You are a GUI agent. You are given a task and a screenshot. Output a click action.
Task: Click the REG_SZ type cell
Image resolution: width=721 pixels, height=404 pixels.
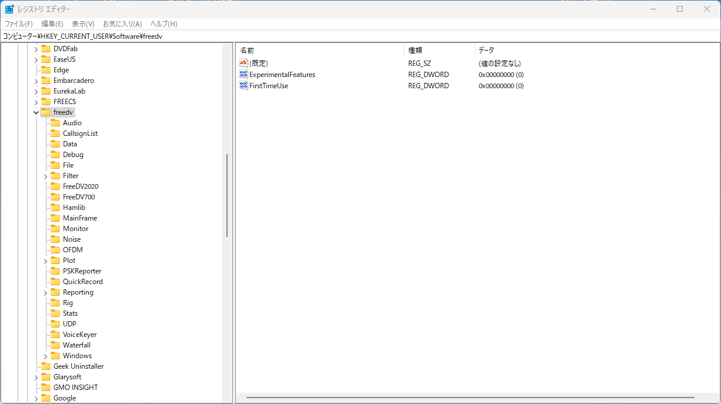pos(420,63)
